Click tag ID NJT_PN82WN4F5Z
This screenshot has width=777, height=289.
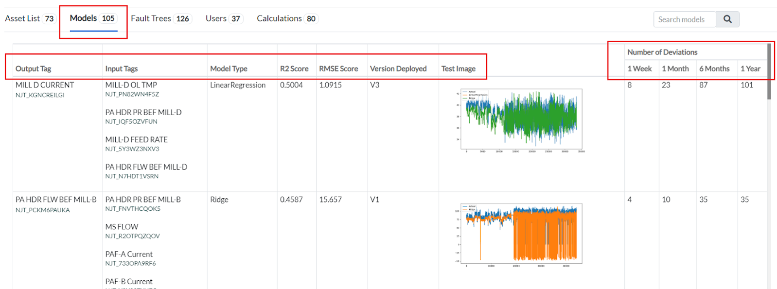(132, 94)
